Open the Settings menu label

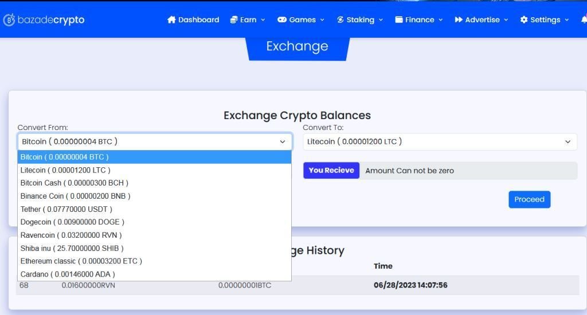click(x=545, y=20)
